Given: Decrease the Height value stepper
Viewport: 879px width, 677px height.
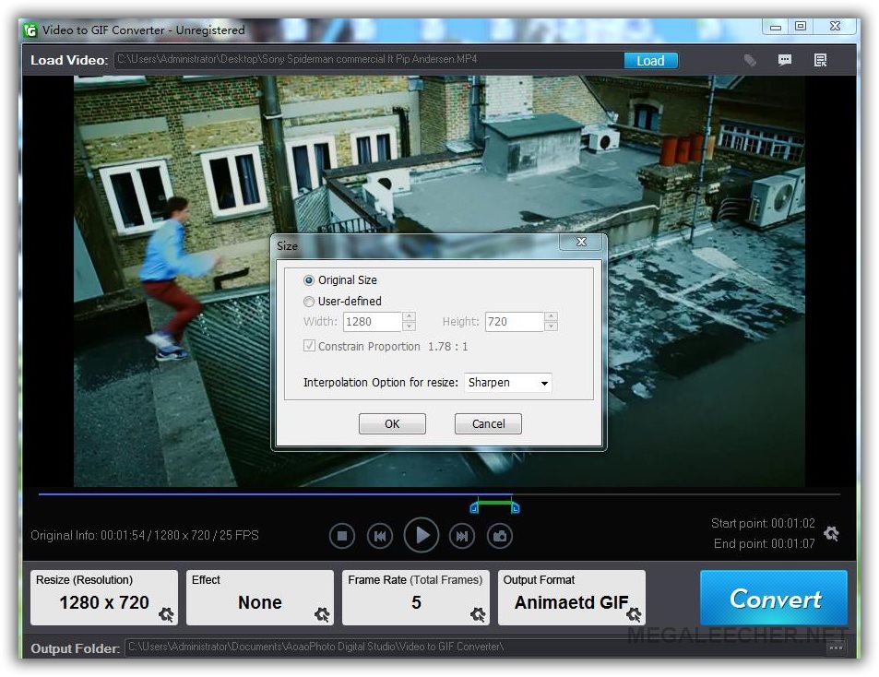Looking at the screenshot, I should tap(551, 327).
